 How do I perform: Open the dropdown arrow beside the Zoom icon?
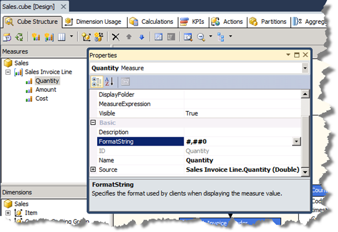pyautogui.click(x=210, y=36)
